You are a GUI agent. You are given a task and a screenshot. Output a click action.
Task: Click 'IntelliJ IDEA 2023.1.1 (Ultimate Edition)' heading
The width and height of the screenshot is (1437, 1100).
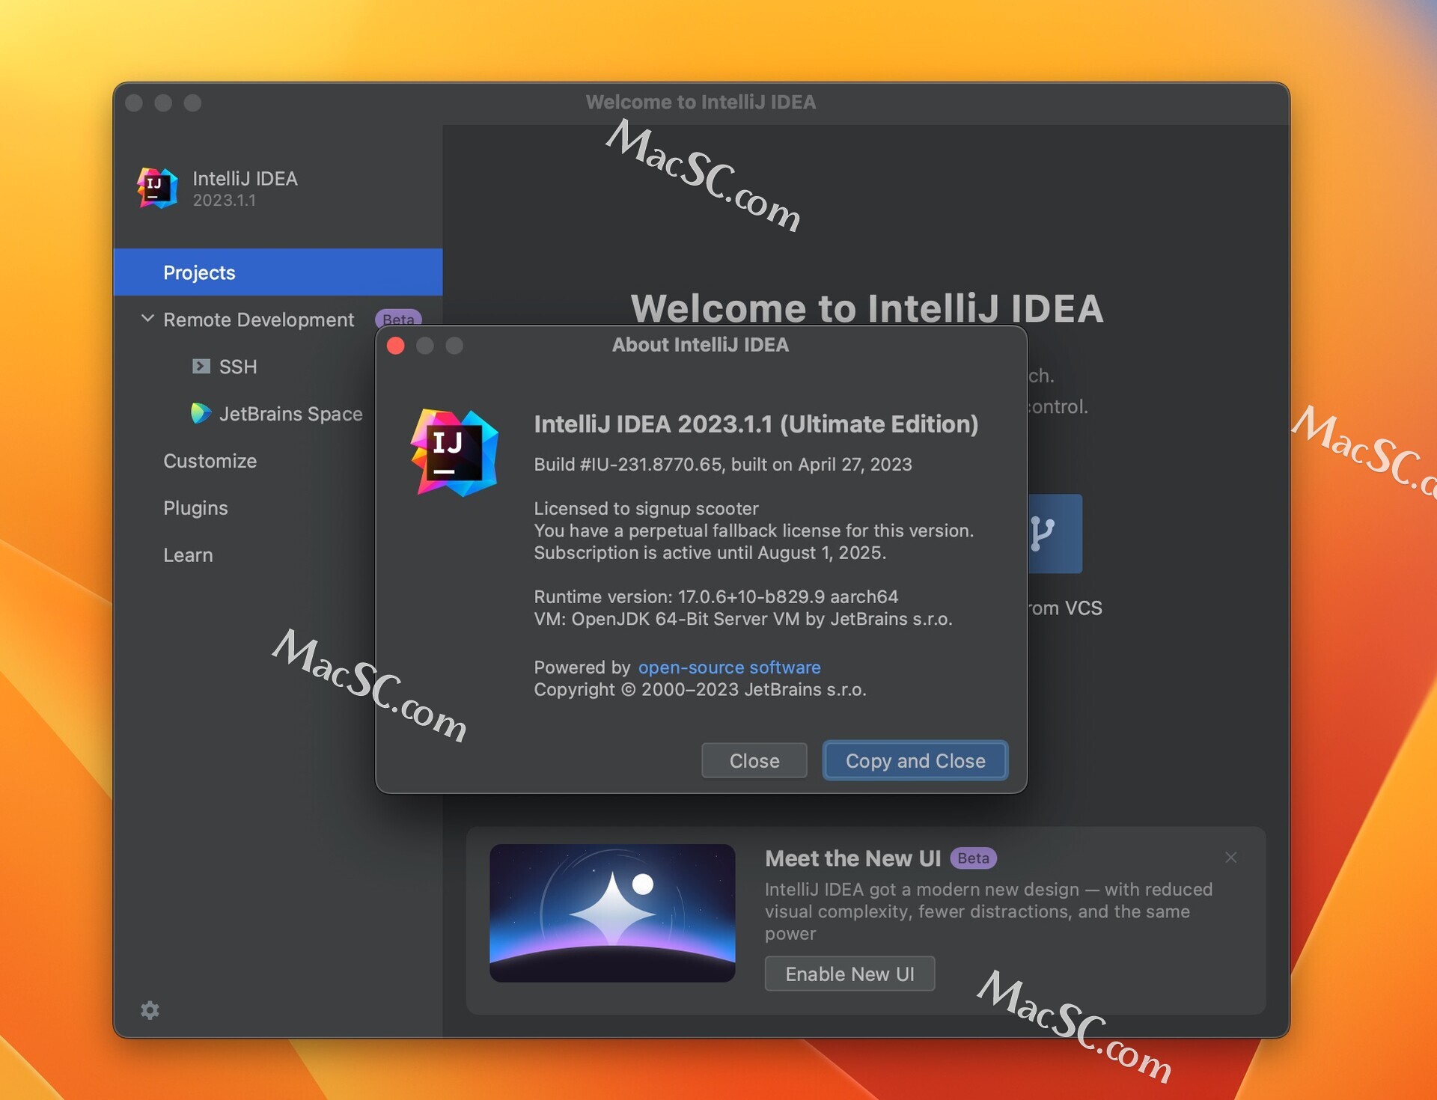(x=756, y=424)
